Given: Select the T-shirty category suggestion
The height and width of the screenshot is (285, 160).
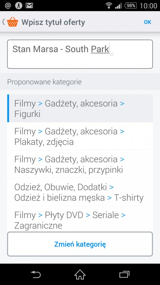Looking at the screenshot, I should (80, 192).
